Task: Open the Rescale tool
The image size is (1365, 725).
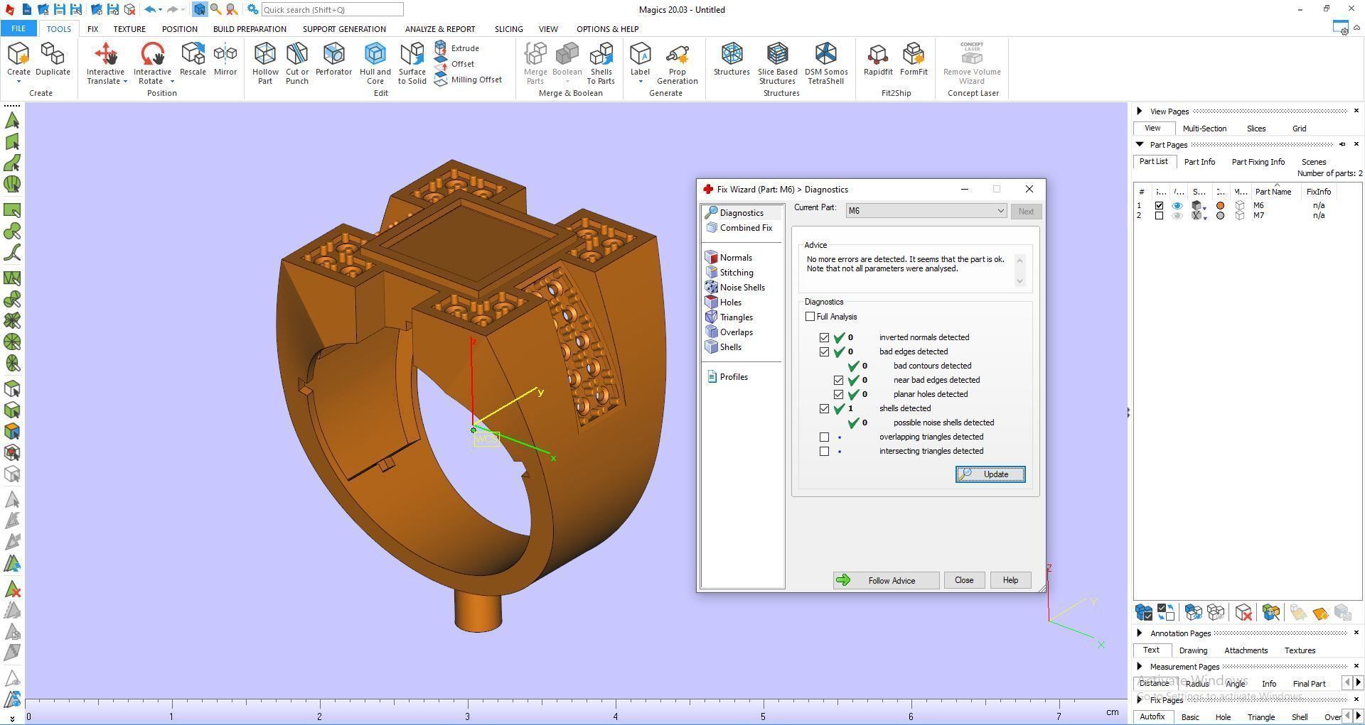Action: pos(193,60)
